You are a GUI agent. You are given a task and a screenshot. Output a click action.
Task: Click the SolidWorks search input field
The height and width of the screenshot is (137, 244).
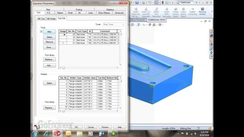pos(187,3)
